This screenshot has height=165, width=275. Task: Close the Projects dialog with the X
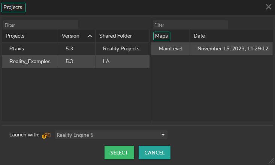(x=268, y=7)
